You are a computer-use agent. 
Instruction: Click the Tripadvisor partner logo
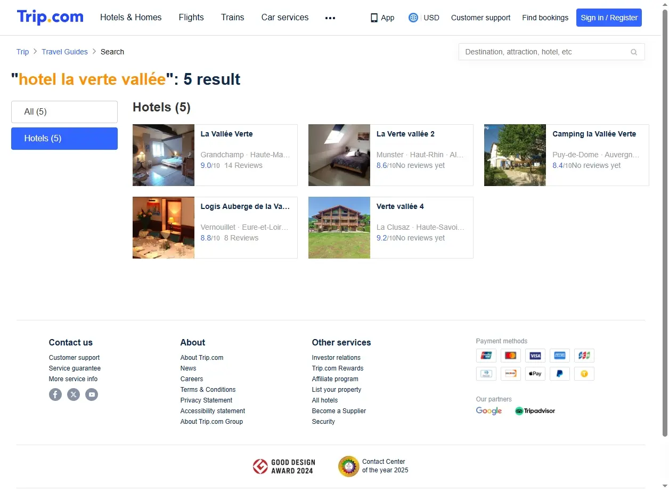point(535,411)
